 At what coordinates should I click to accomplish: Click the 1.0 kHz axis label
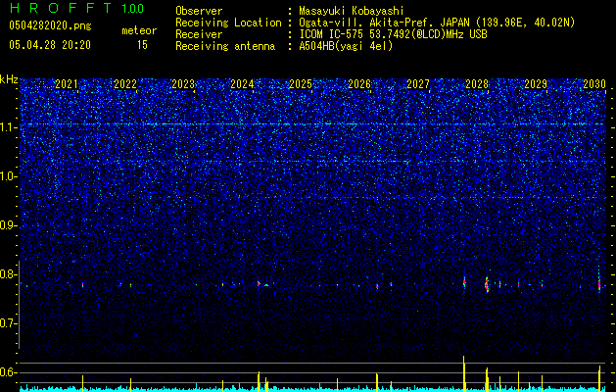point(9,176)
